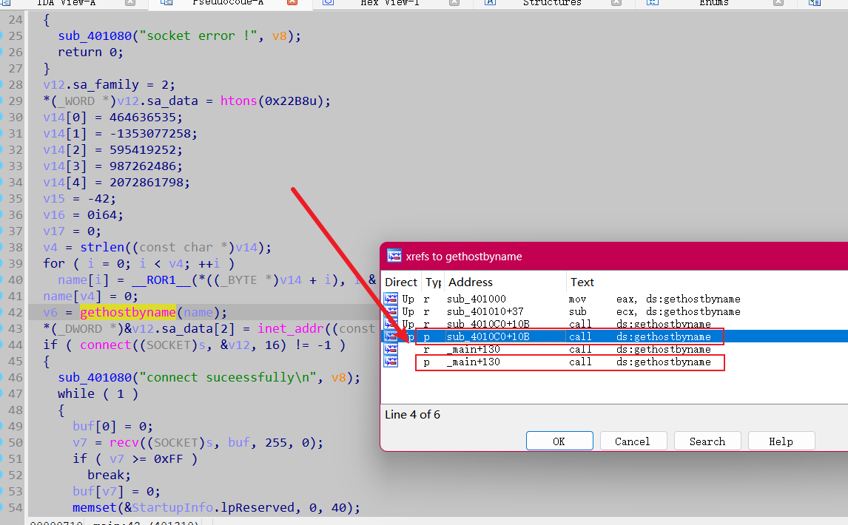This screenshot has width=848, height=525.
Task: Close the Hex View-1 tab
Action: [x=454, y=3]
